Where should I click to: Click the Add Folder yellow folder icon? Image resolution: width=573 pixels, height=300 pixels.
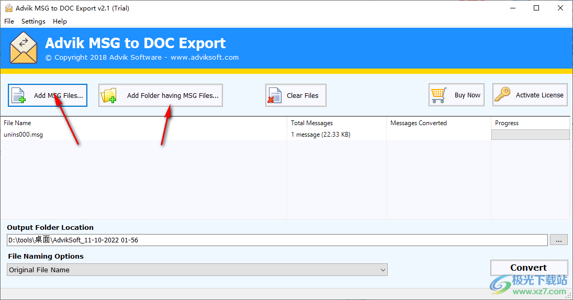click(108, 95)
